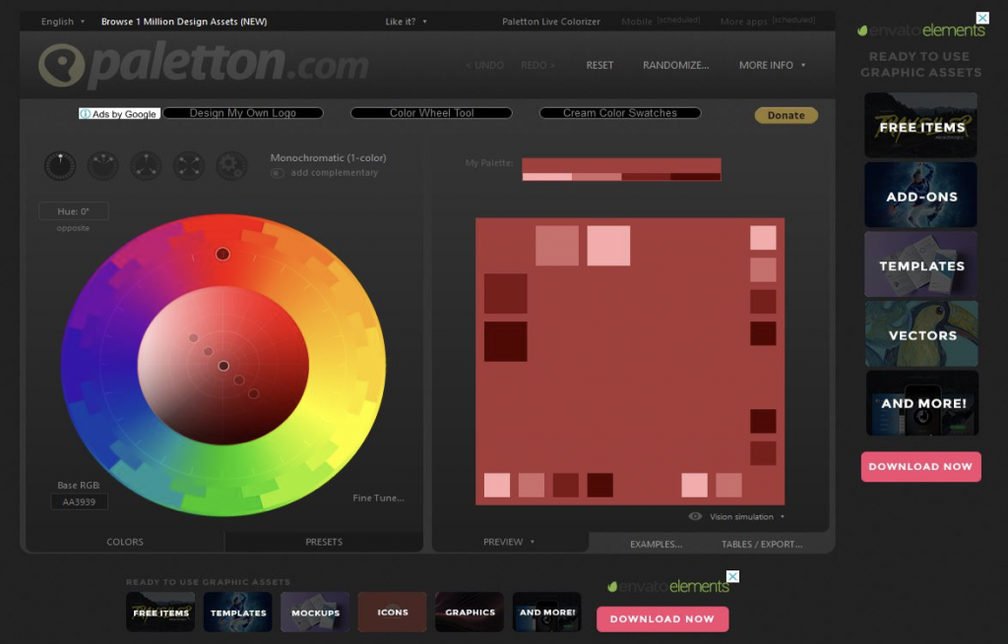The image size is (1008, 644).
Task: Click the Hue 0° field
Action: (x=73, y=211)
